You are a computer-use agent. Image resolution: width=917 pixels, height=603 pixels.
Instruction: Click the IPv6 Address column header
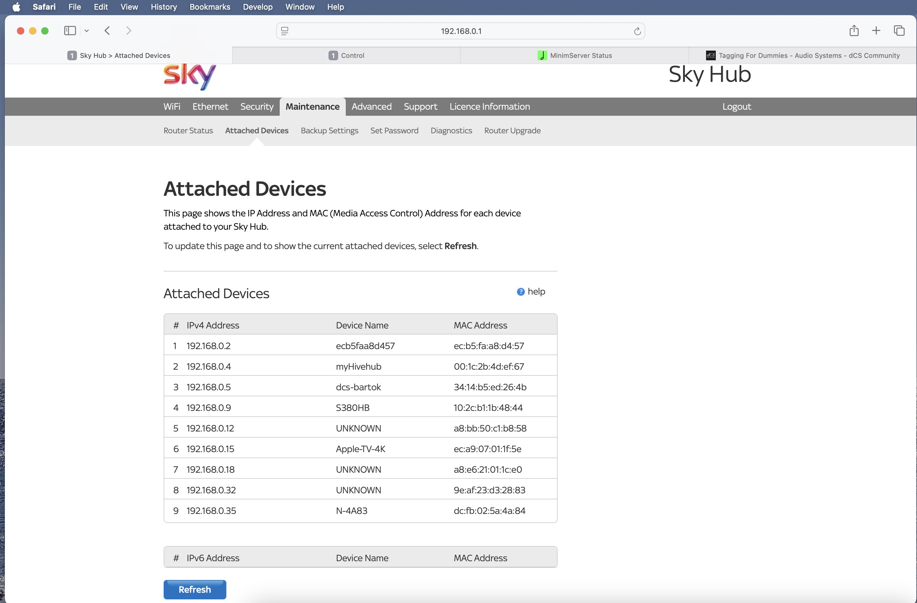click(x=213, y=558)
